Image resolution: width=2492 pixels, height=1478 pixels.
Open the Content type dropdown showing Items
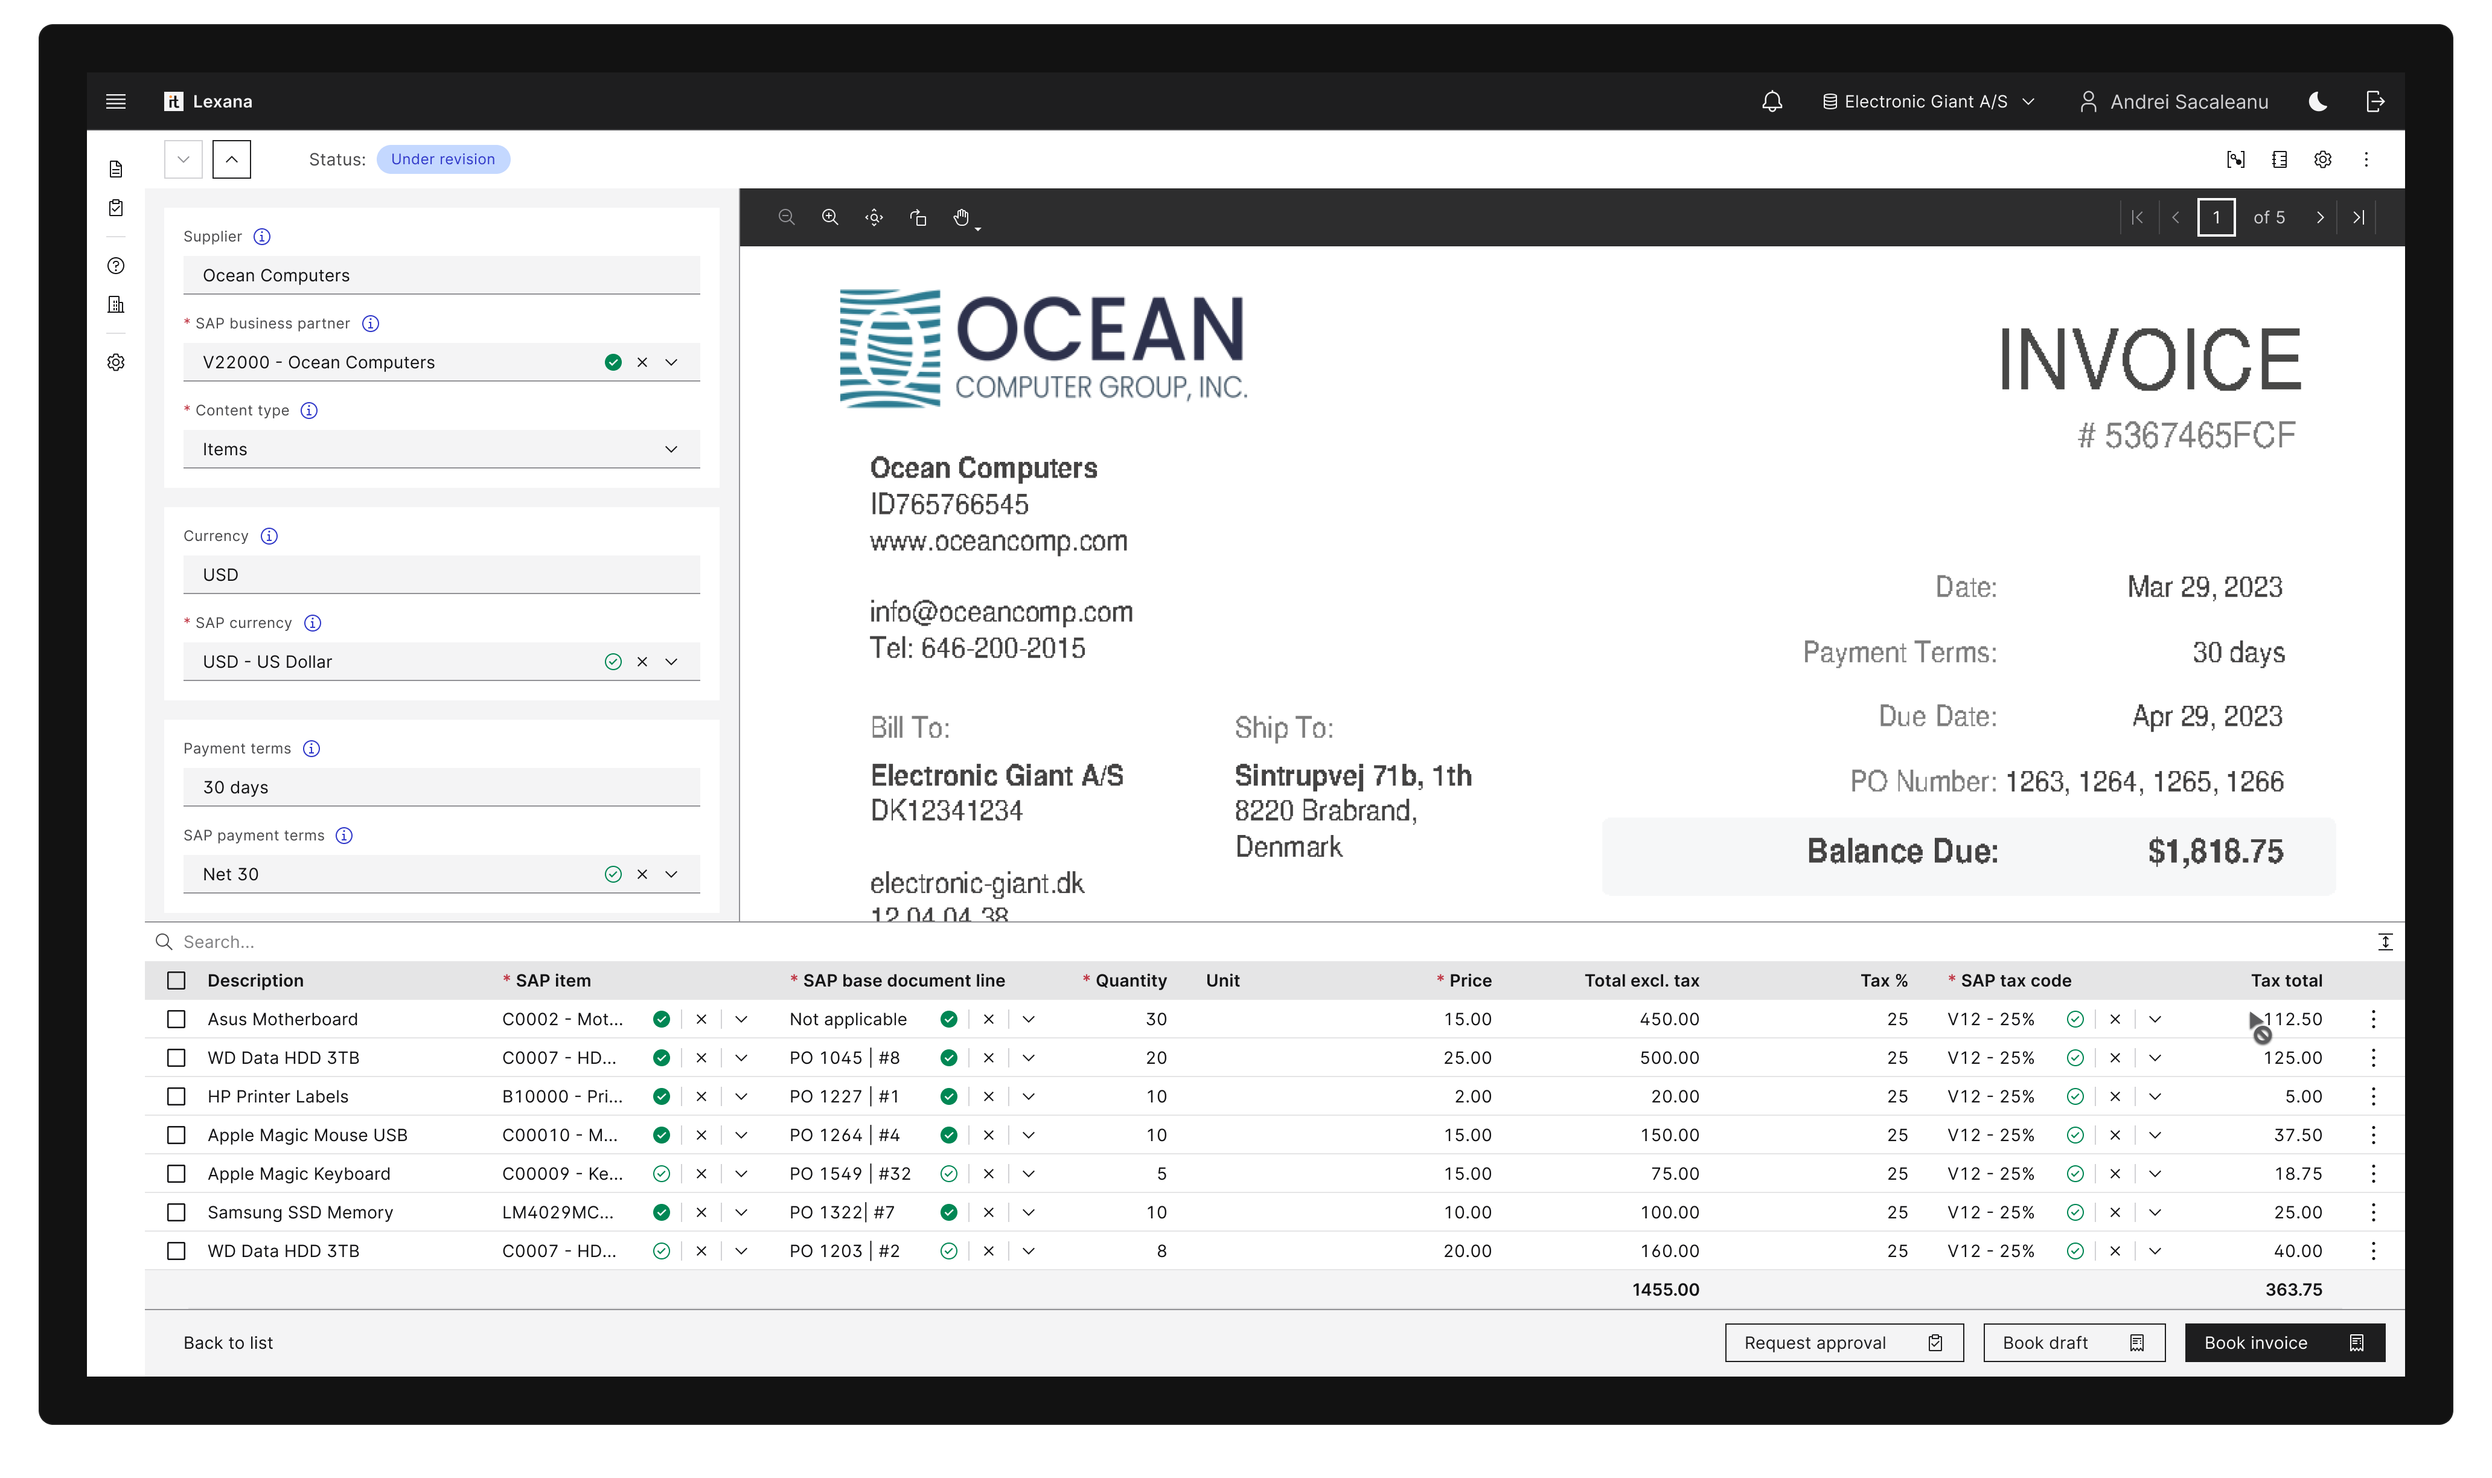tap(672, 448)
